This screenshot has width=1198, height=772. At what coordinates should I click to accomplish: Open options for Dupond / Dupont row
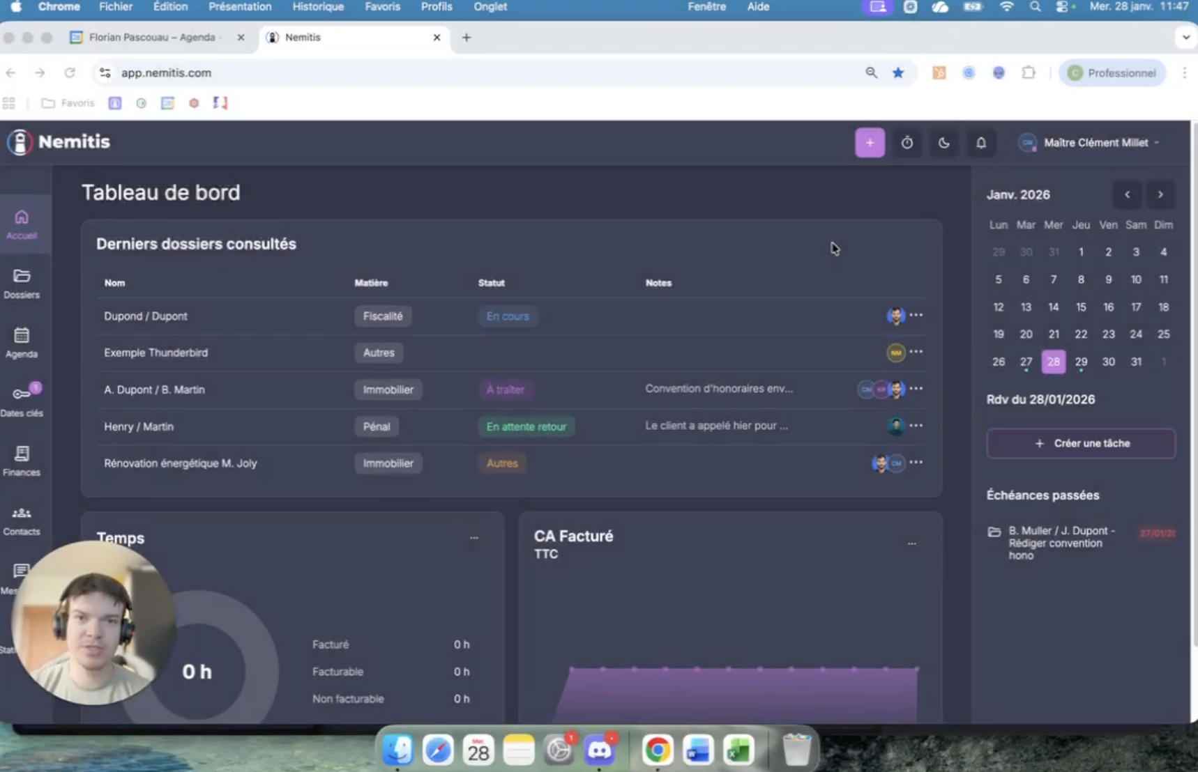click(x=916, y=315)
